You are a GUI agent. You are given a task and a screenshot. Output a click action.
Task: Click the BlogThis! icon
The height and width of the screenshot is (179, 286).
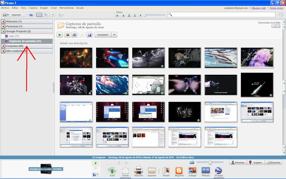pos(179,170)
